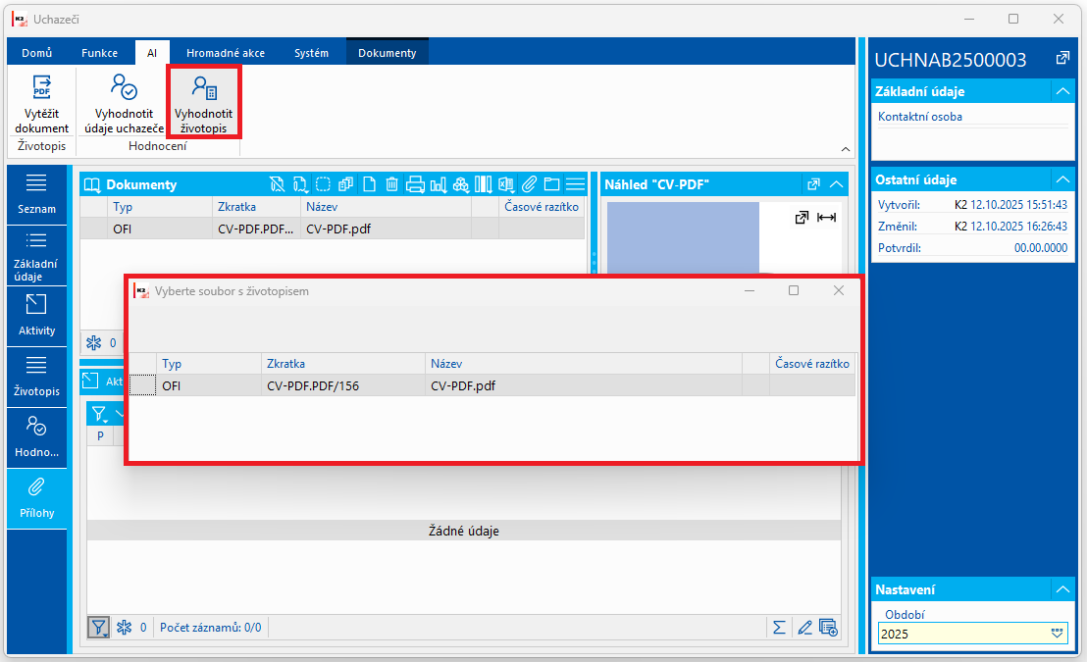Click the Změnil timestamp 12.10.2025 16:26:43
Image resolution: width=1087 pixels, height=662 pixels.
coord(1018,226)
